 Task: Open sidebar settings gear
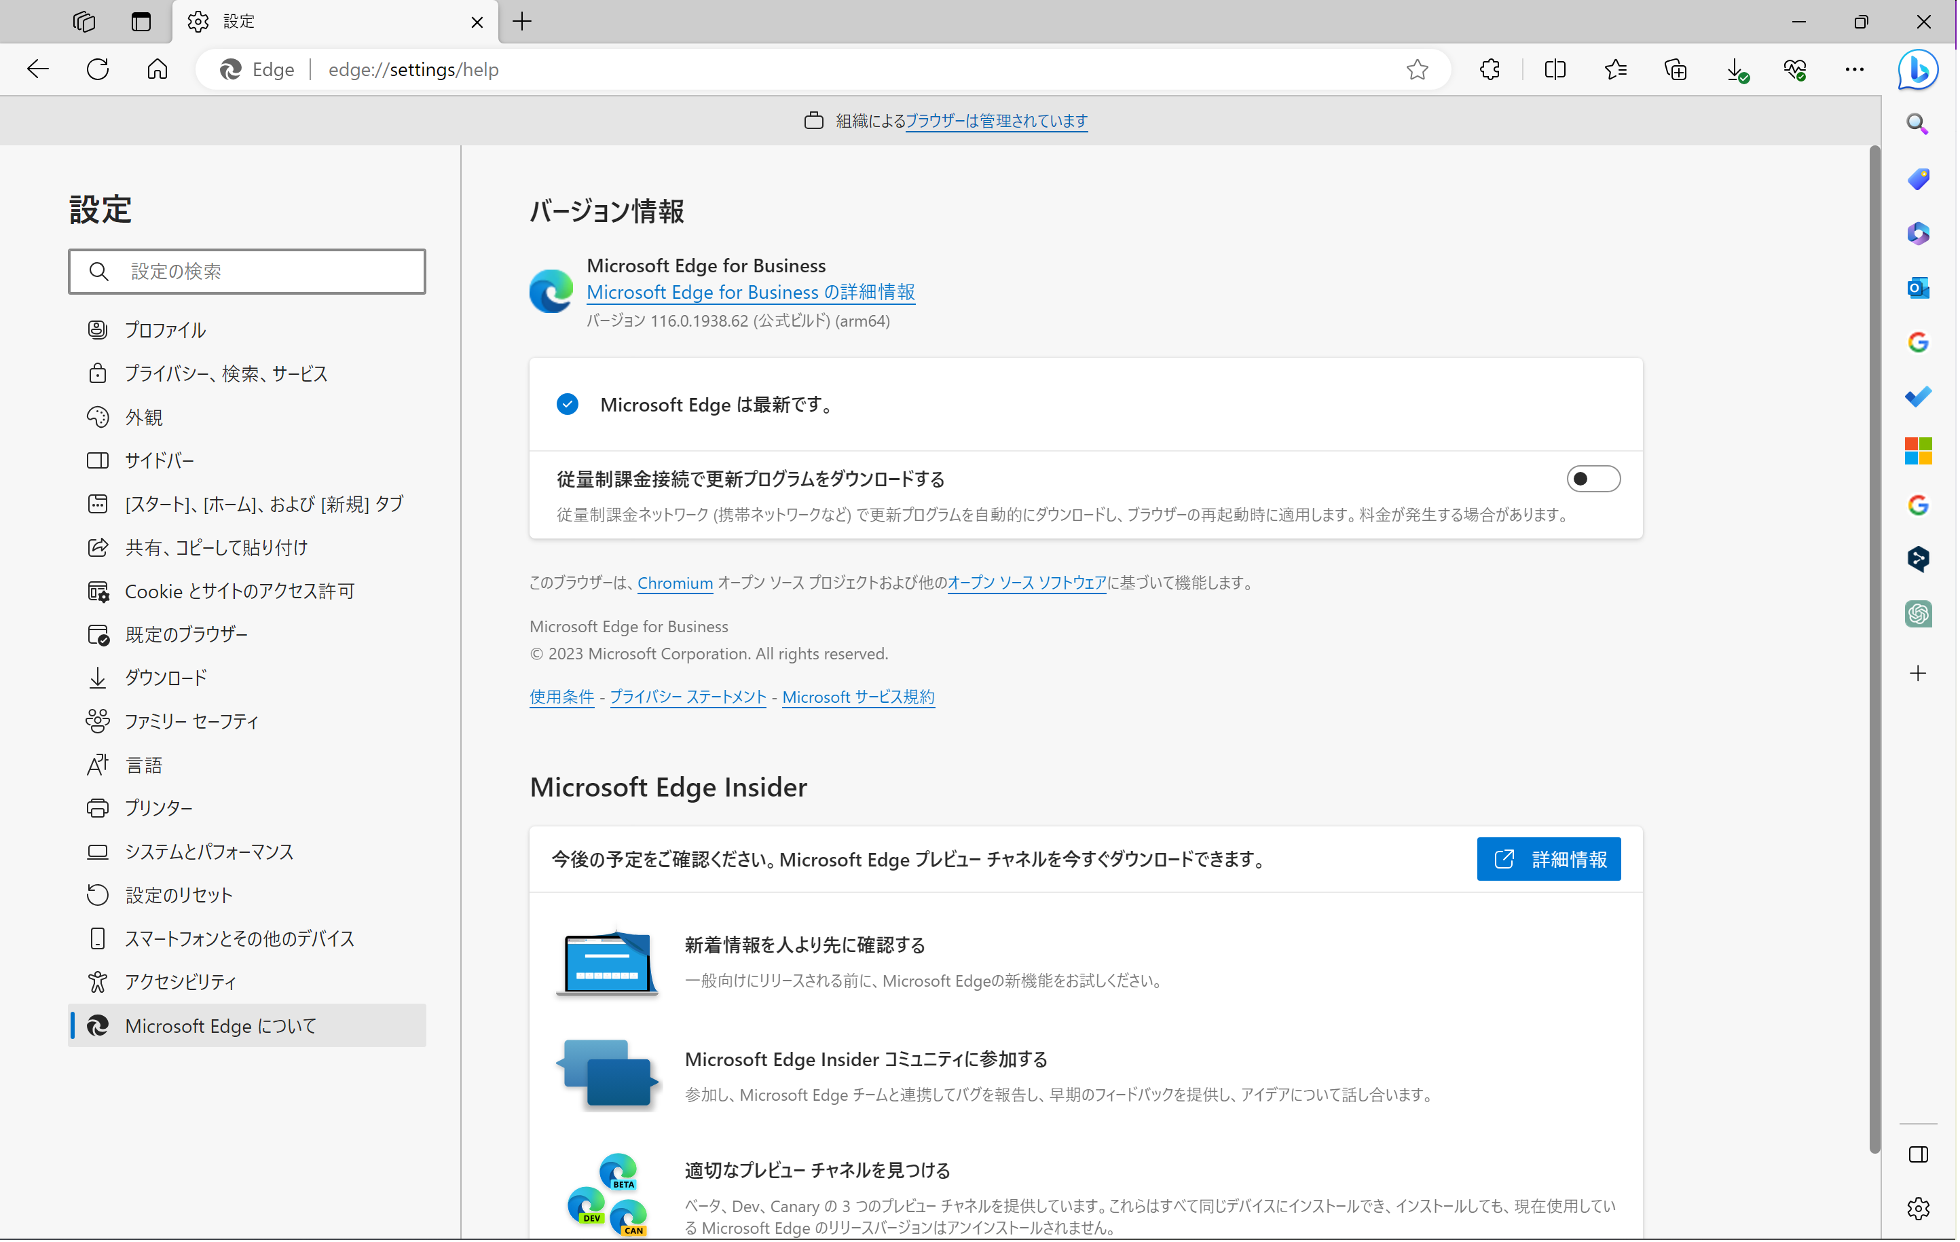pos(1918,1209)
